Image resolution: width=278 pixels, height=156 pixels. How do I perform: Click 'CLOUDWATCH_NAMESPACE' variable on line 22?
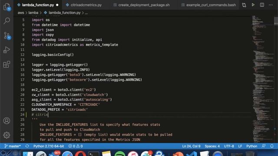pyautogui.click(x=52, y=104)
